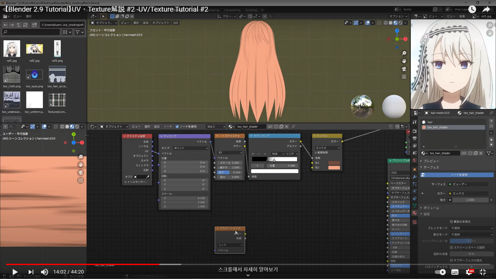
Task: Click the viewport zoom magnifier icon
Action: [404, 53]
